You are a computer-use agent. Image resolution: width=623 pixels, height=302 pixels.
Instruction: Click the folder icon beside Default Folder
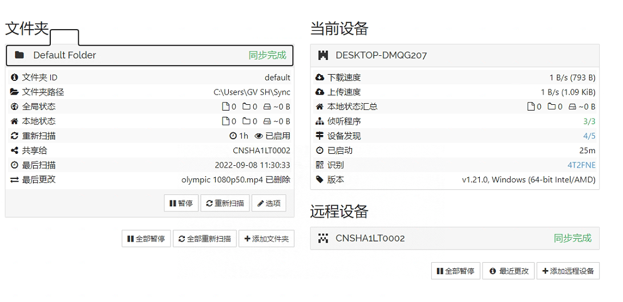19,55
